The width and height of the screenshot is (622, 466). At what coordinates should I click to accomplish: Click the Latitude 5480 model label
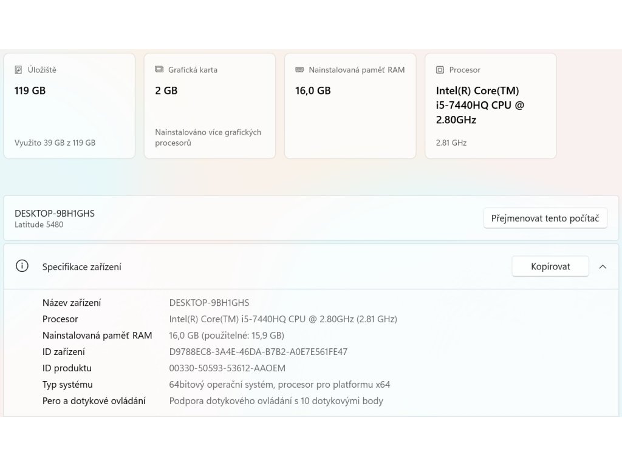[x=39, y=225]
